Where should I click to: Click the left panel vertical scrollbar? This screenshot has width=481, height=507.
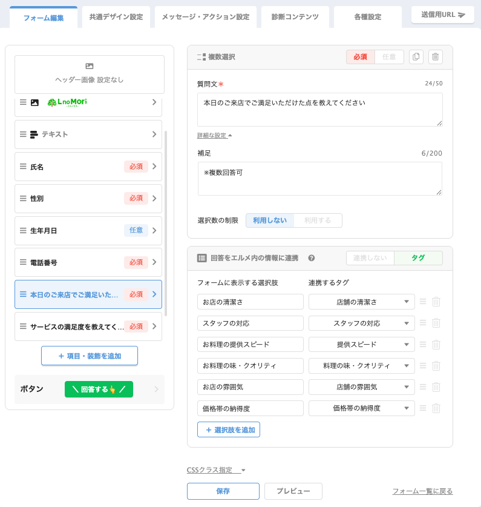tap(166, 224)
